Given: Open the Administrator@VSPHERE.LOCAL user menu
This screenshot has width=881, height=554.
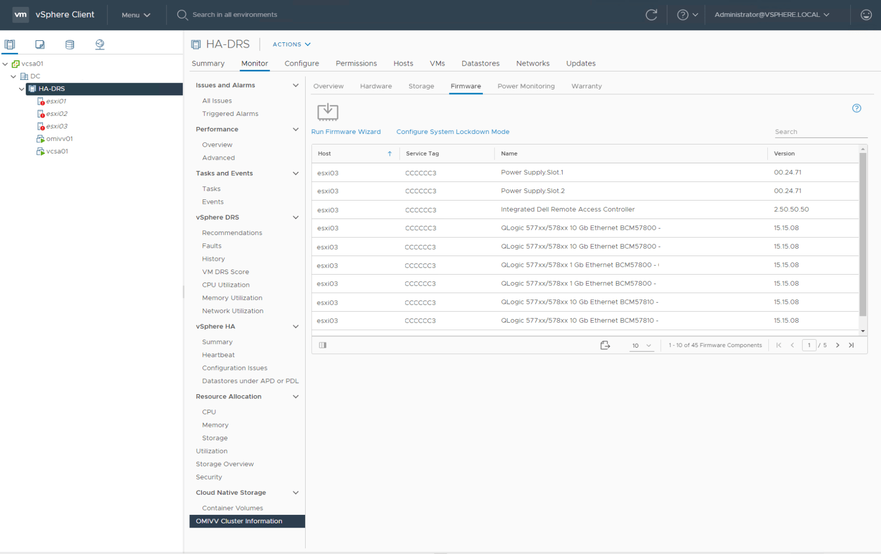Looking at the screenshot, I should [772, 15].
